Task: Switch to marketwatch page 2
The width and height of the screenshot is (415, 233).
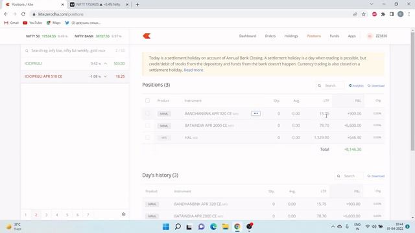Action: 36,215
